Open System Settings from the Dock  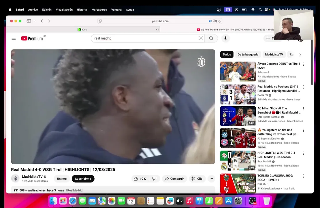[x=238, y=201]
